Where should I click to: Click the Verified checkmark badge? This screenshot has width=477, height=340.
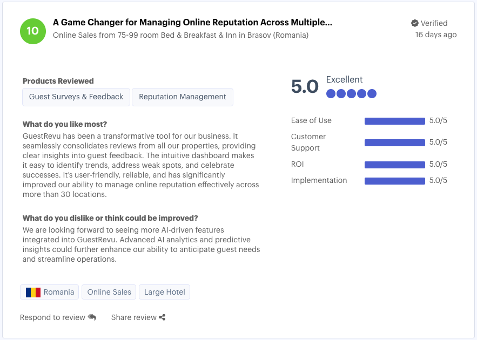(414, 23)
